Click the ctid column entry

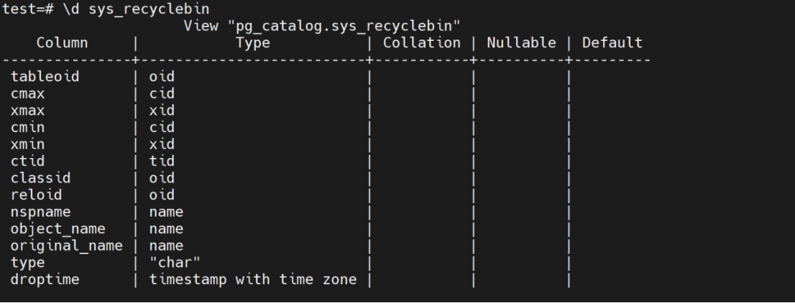pos(26,161)
